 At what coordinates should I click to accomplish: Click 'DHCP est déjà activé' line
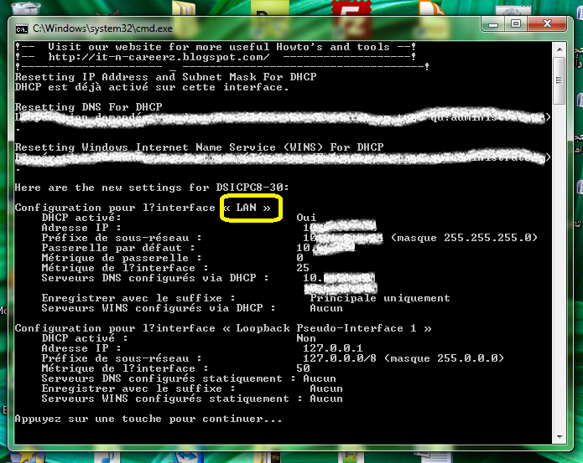[152, 87]
